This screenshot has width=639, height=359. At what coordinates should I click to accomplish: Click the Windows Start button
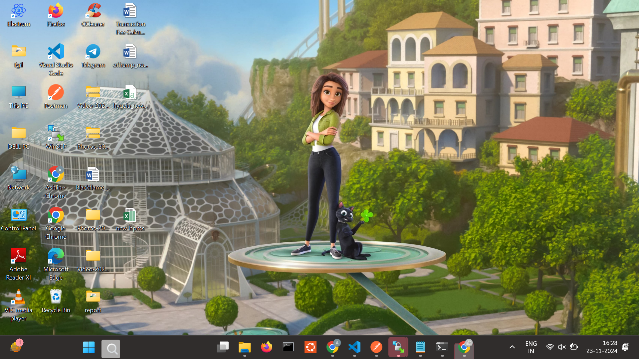point(89,348)
